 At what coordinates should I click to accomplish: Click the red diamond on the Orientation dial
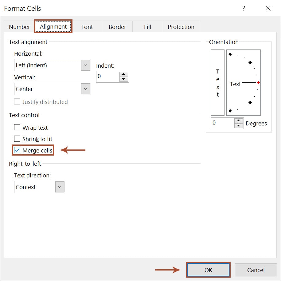258,82
